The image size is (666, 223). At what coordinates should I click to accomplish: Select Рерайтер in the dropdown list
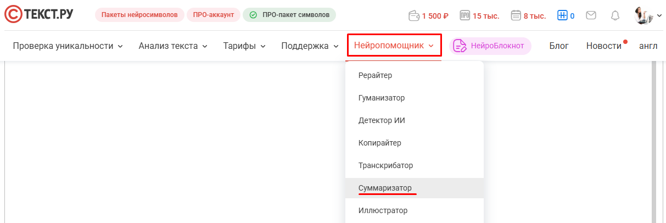(x=375, y=75)
